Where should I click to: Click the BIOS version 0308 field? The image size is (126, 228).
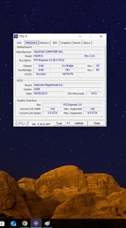pos(68,89)
